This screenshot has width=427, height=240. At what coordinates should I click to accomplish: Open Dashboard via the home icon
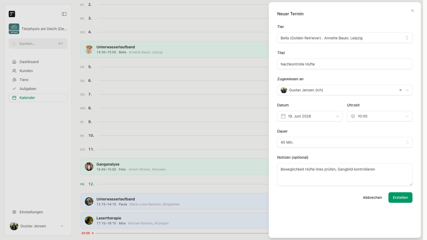tap(14, 62)
